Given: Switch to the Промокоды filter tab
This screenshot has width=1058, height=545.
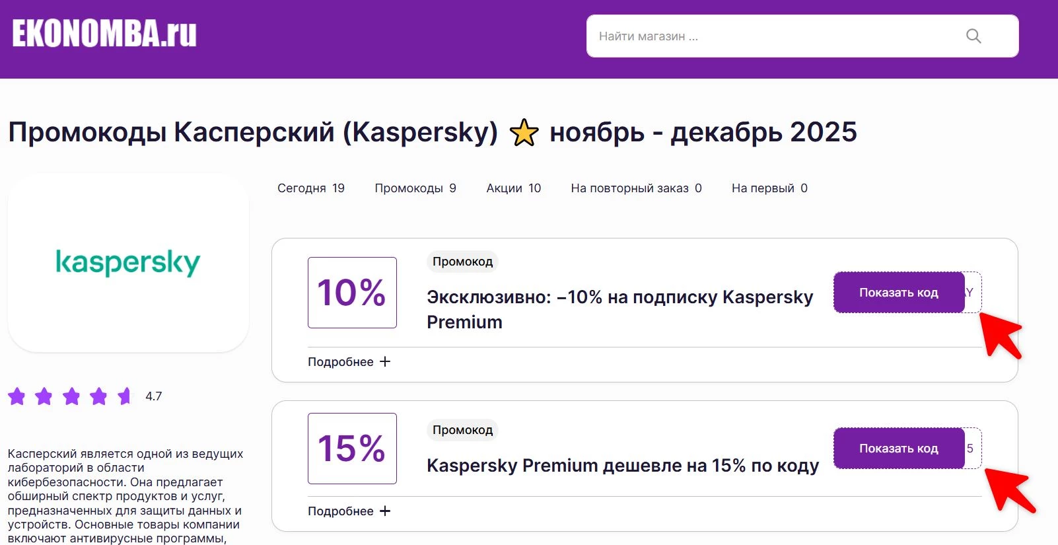Looking at the screenshot, I should 415,188.
